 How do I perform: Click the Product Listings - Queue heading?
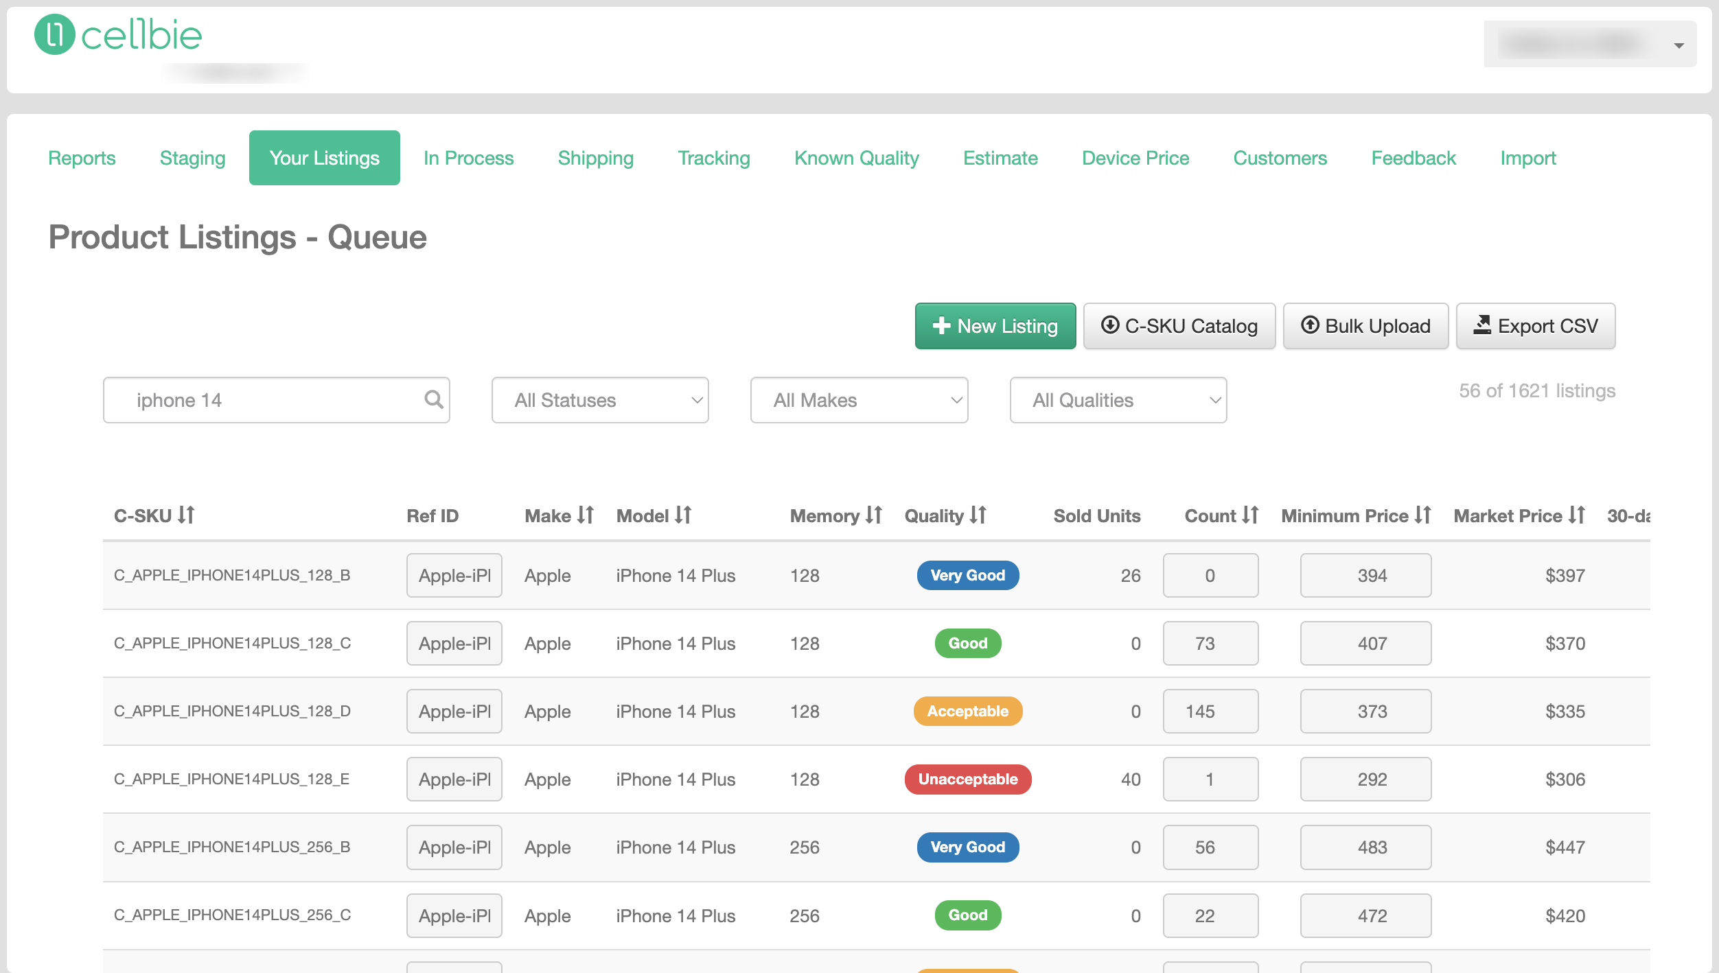[x=238, y=237]
